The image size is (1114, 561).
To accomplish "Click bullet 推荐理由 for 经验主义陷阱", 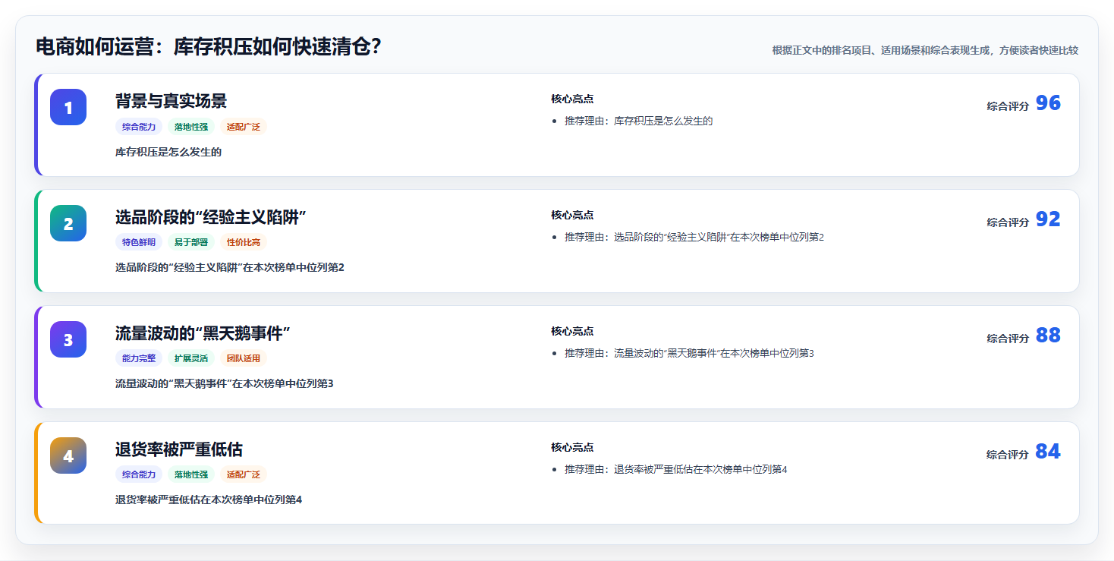I will pos(694,238).
